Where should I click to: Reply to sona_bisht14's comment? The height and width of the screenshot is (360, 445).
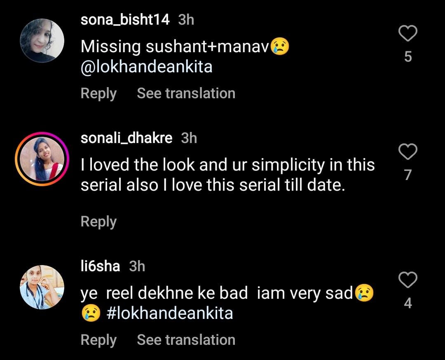pos(98,94)
